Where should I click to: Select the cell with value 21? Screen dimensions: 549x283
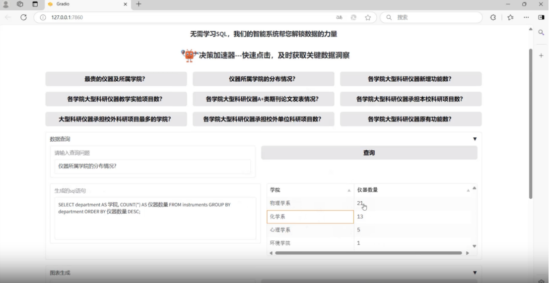pyautogui.click(x=412, y=203)
